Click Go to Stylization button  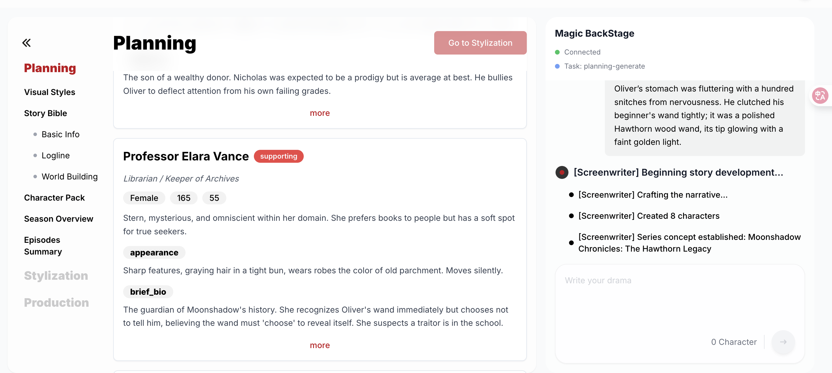click(x=480, y=43)
